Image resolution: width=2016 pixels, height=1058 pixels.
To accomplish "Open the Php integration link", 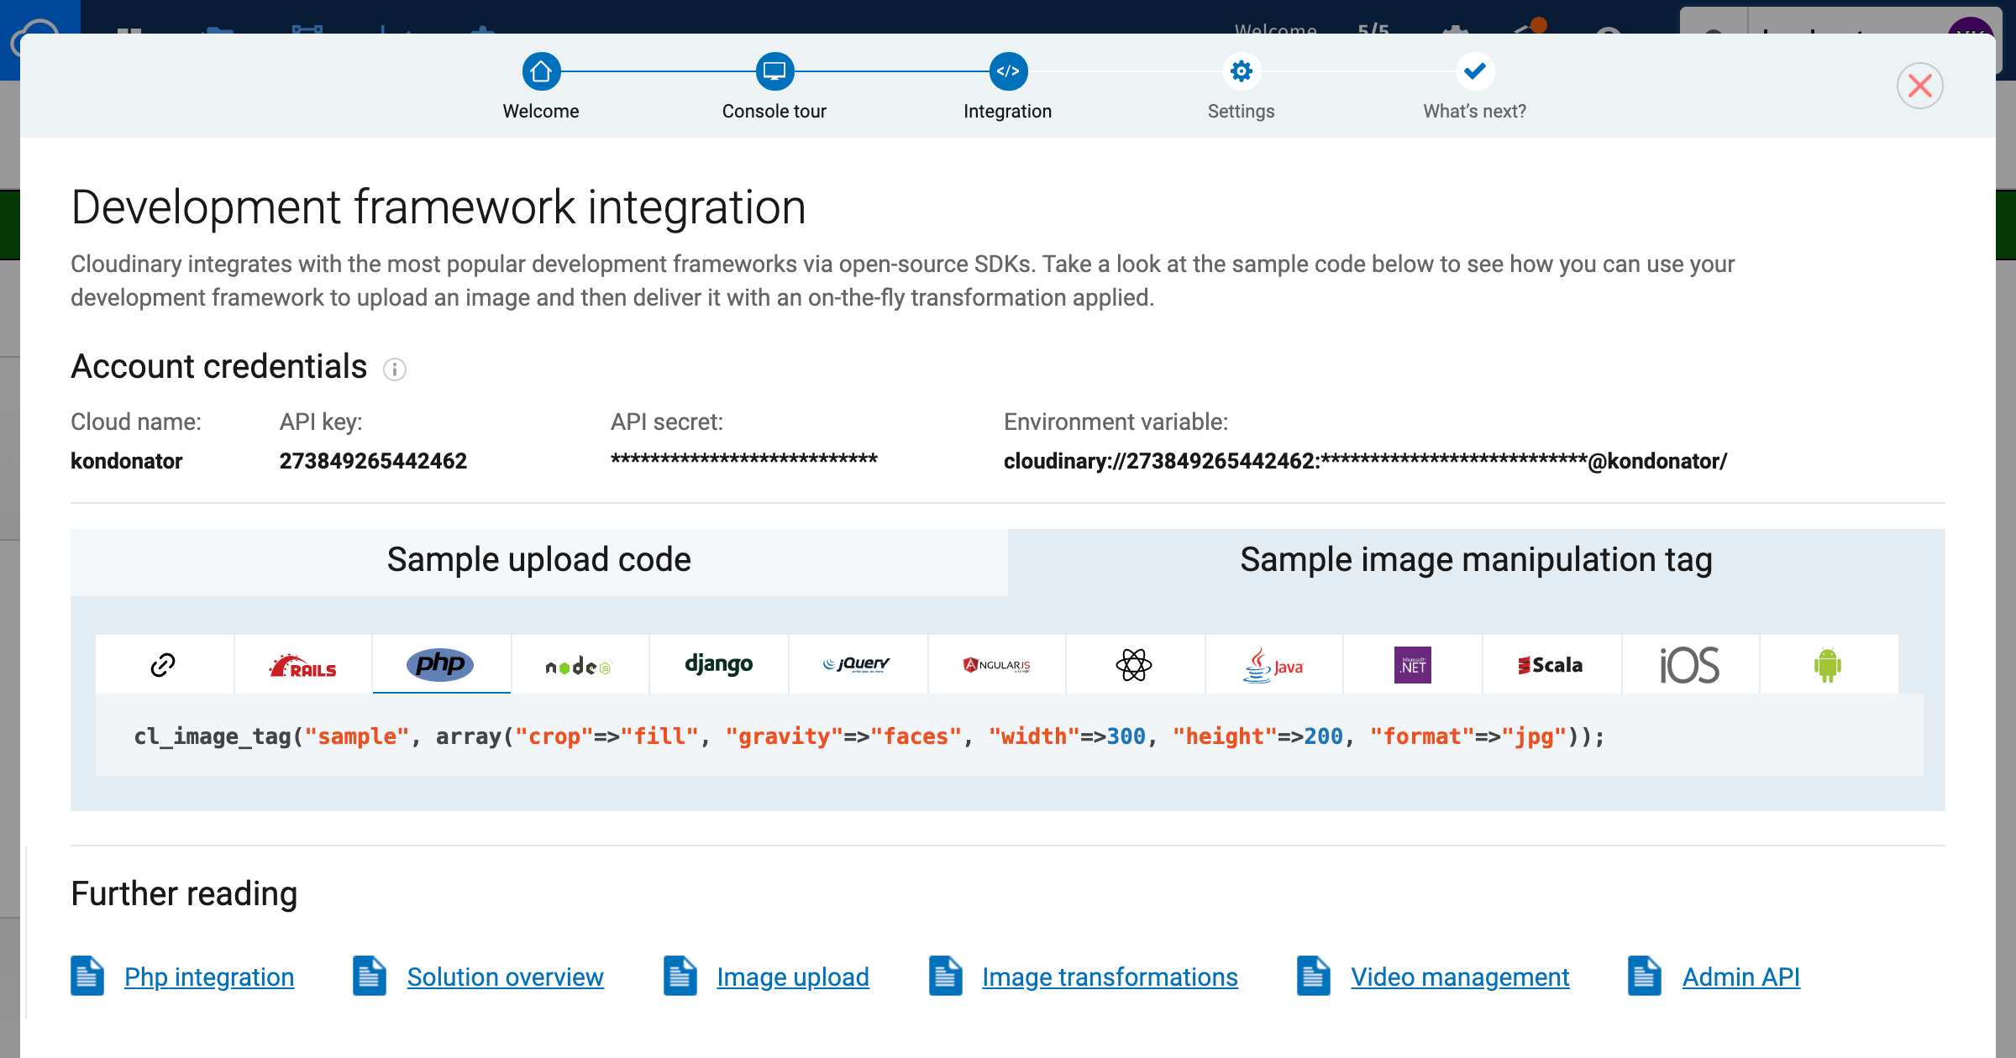I will click(209, 977).
